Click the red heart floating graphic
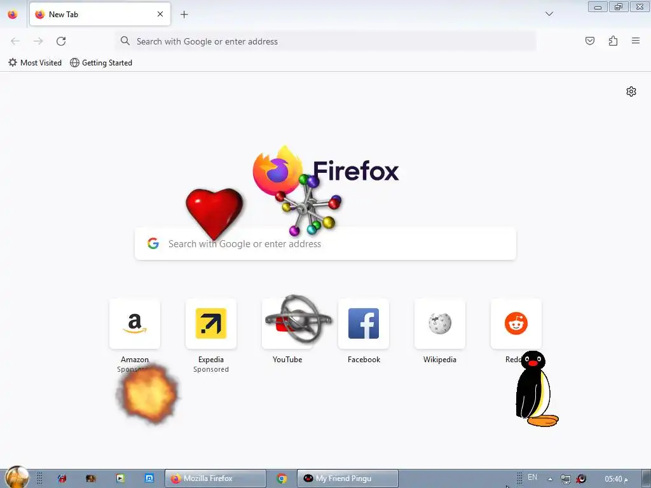This screenshot has width=651, height=488. [x=214, y=213]
